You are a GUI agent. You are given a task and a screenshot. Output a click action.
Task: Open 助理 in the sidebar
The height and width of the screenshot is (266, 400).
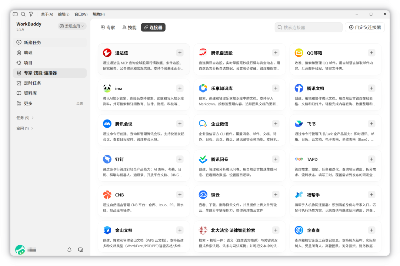tap(50, 53)
